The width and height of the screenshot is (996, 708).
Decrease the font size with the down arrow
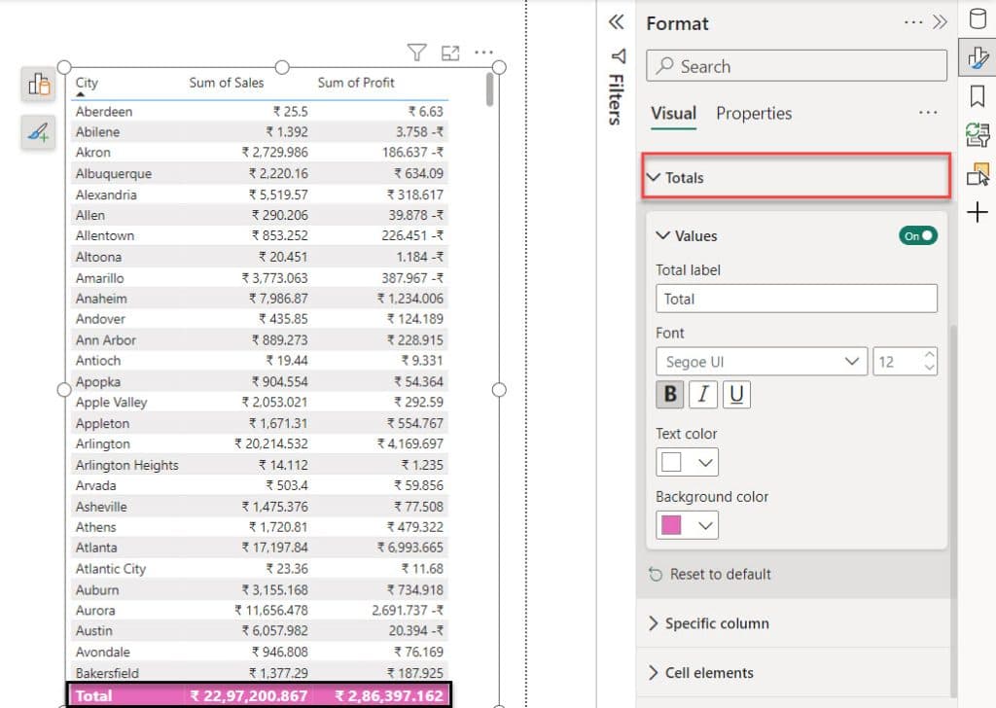pos(929,367)
